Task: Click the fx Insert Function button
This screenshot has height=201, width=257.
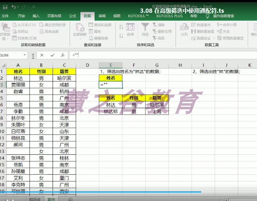Action: click(x=63, y=55)
